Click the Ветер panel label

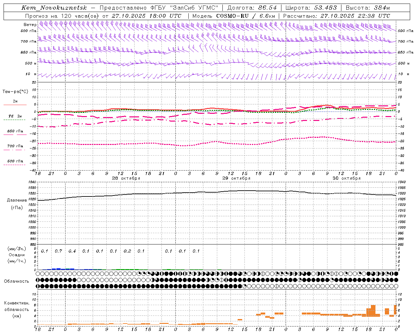[30, 25]
